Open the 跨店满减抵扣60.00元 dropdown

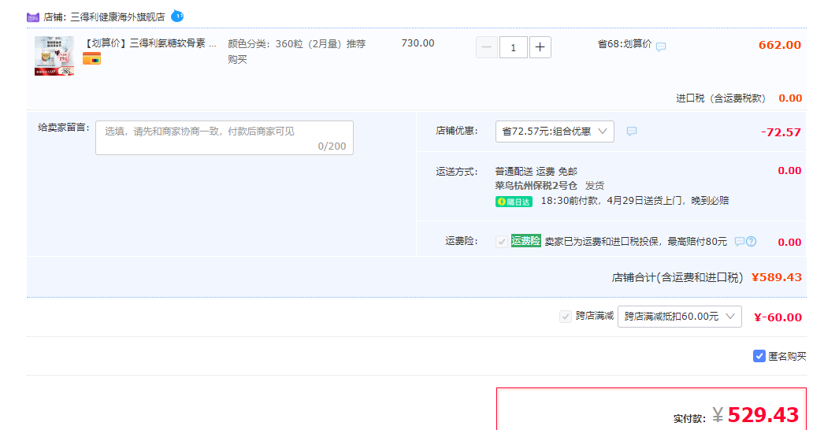coord(680,317)
